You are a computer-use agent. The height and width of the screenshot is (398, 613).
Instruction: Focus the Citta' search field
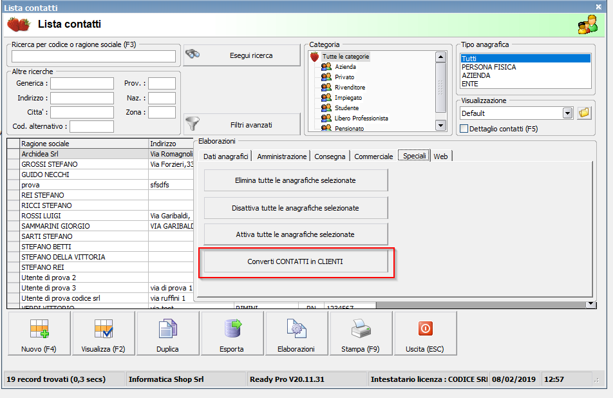pos(82,112)
